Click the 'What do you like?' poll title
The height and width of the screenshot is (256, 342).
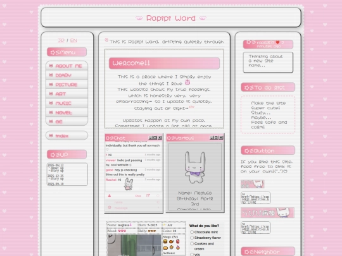point(204,226)
